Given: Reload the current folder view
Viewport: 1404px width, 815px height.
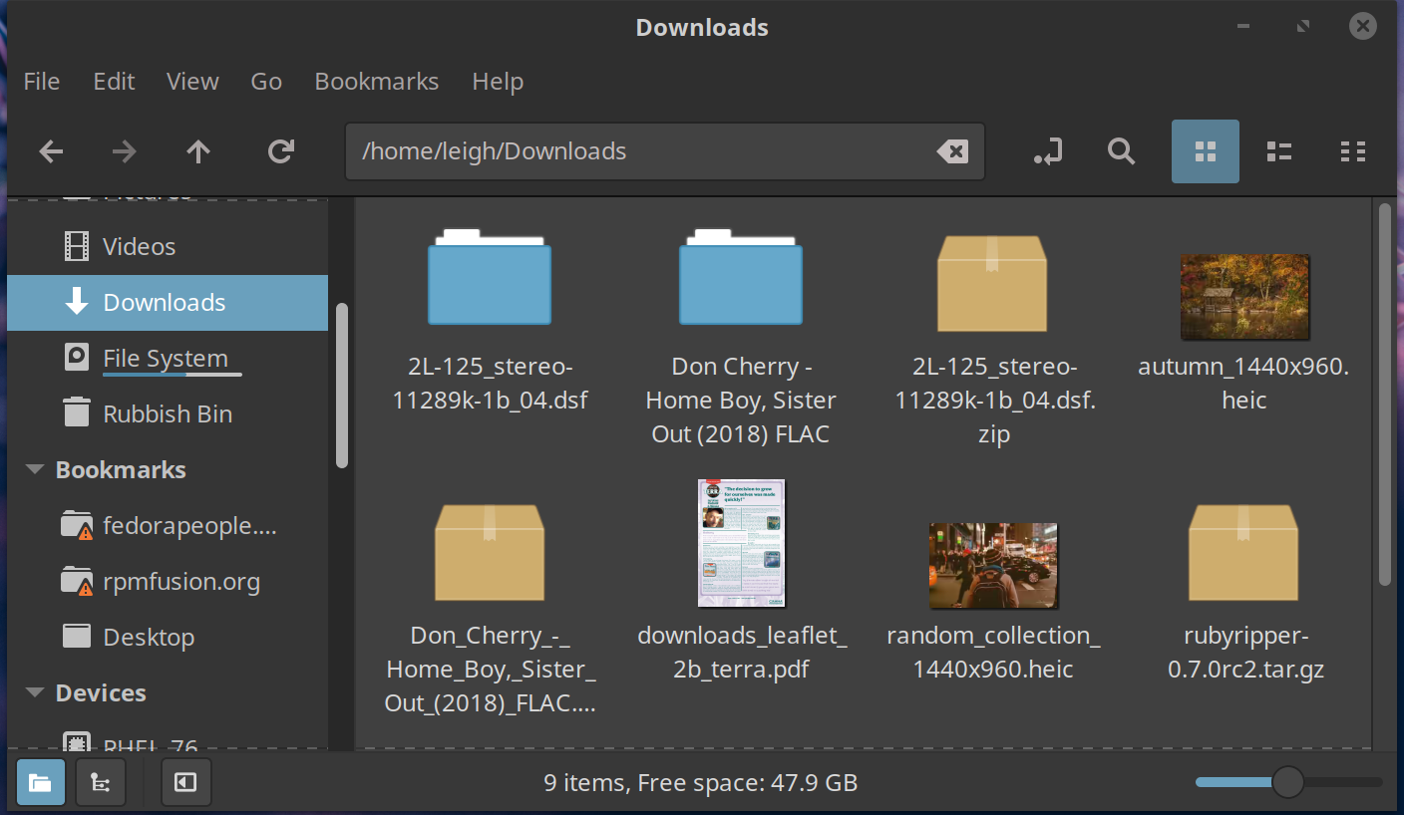Looking at the screenshot, I should tap(281, 151).
